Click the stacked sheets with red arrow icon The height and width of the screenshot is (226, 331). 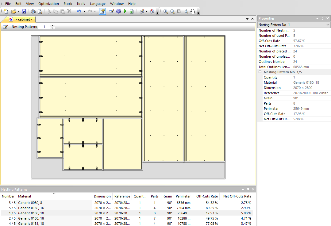point(152,11)
